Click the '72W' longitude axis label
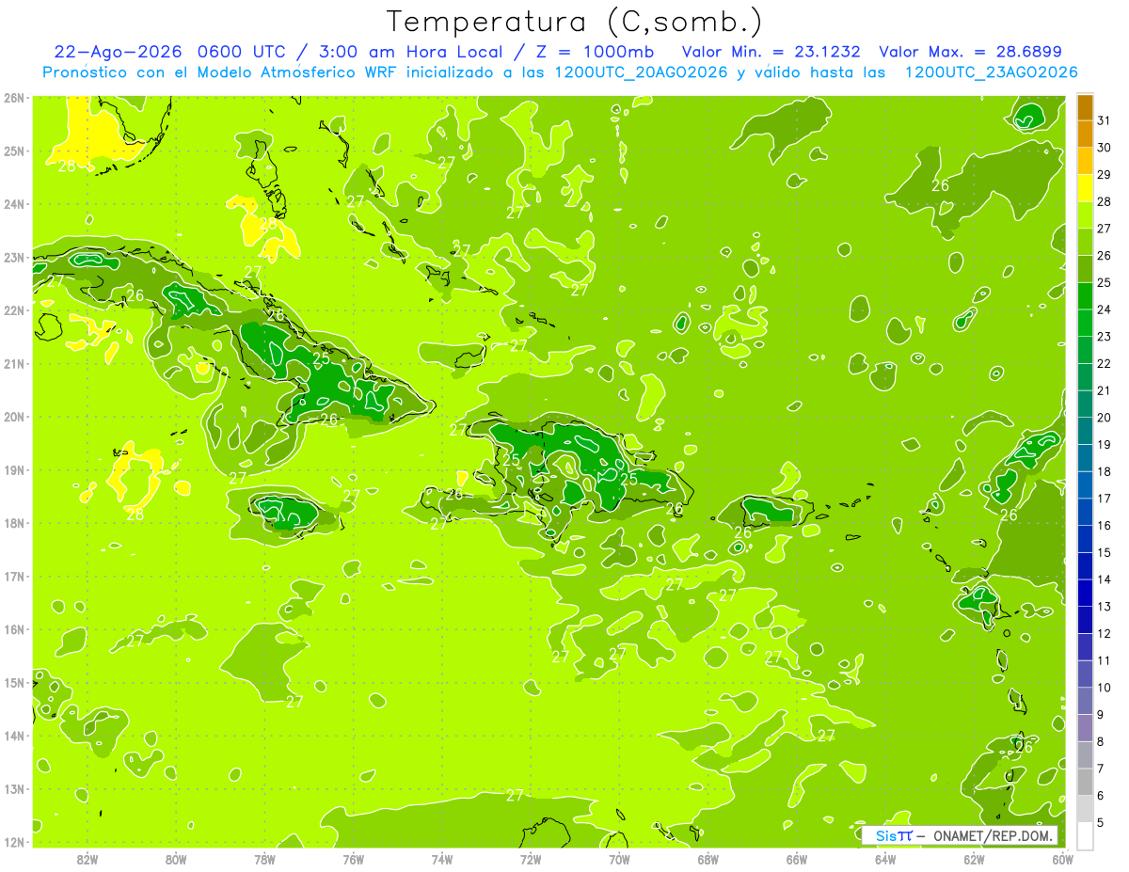1129x872 pixels. click(x=531, y=859)
